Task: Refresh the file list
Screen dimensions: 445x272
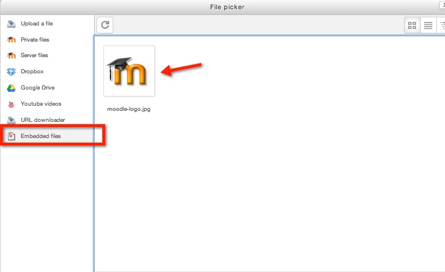Action: pos(105,25)
